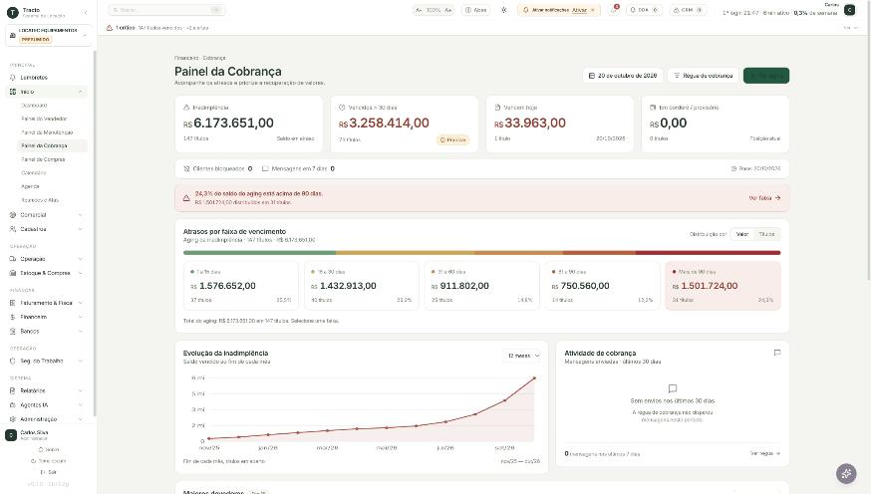Open the DDA indicator

click(x=643, y=10)
